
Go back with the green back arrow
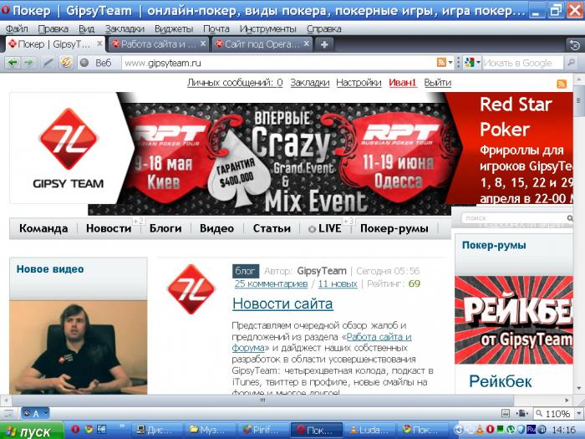point(13,63)
